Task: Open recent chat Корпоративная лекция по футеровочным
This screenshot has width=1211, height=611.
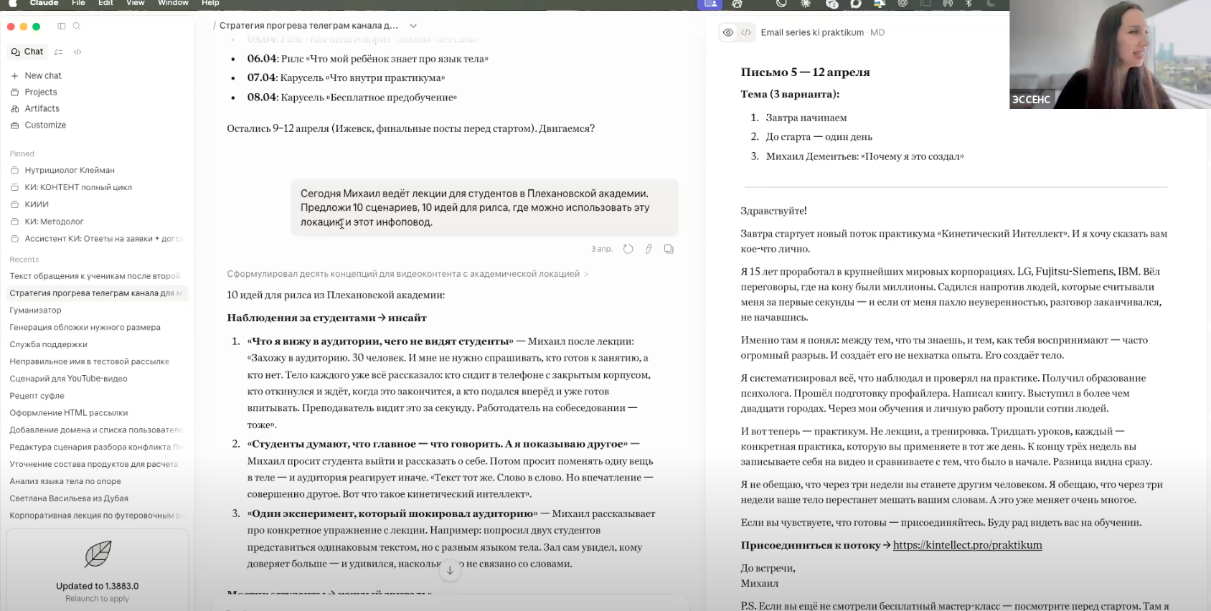Action: click(x=98, y=516)
